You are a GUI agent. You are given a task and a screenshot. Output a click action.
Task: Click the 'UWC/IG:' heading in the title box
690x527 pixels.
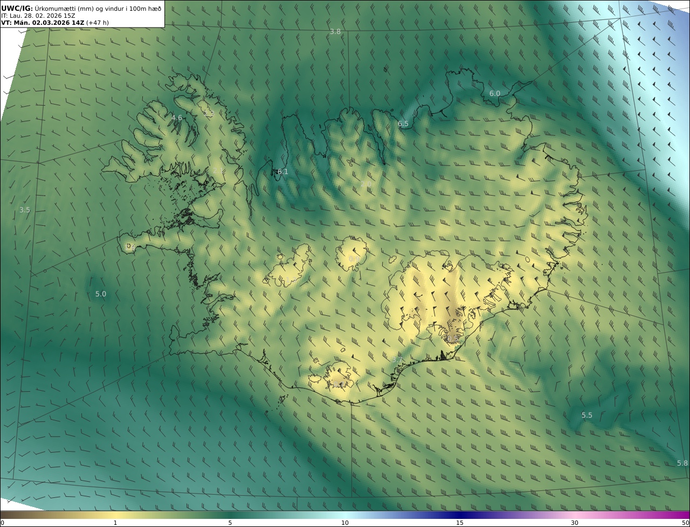point(17,8)
